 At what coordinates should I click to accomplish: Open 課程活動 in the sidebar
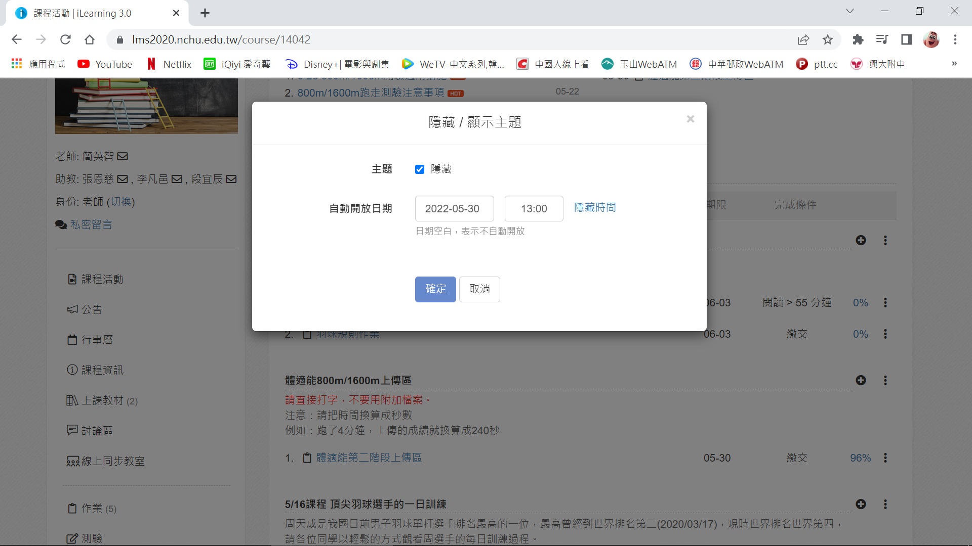(x=96, y=279)
